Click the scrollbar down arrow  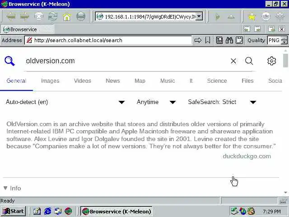coord(285,193)
